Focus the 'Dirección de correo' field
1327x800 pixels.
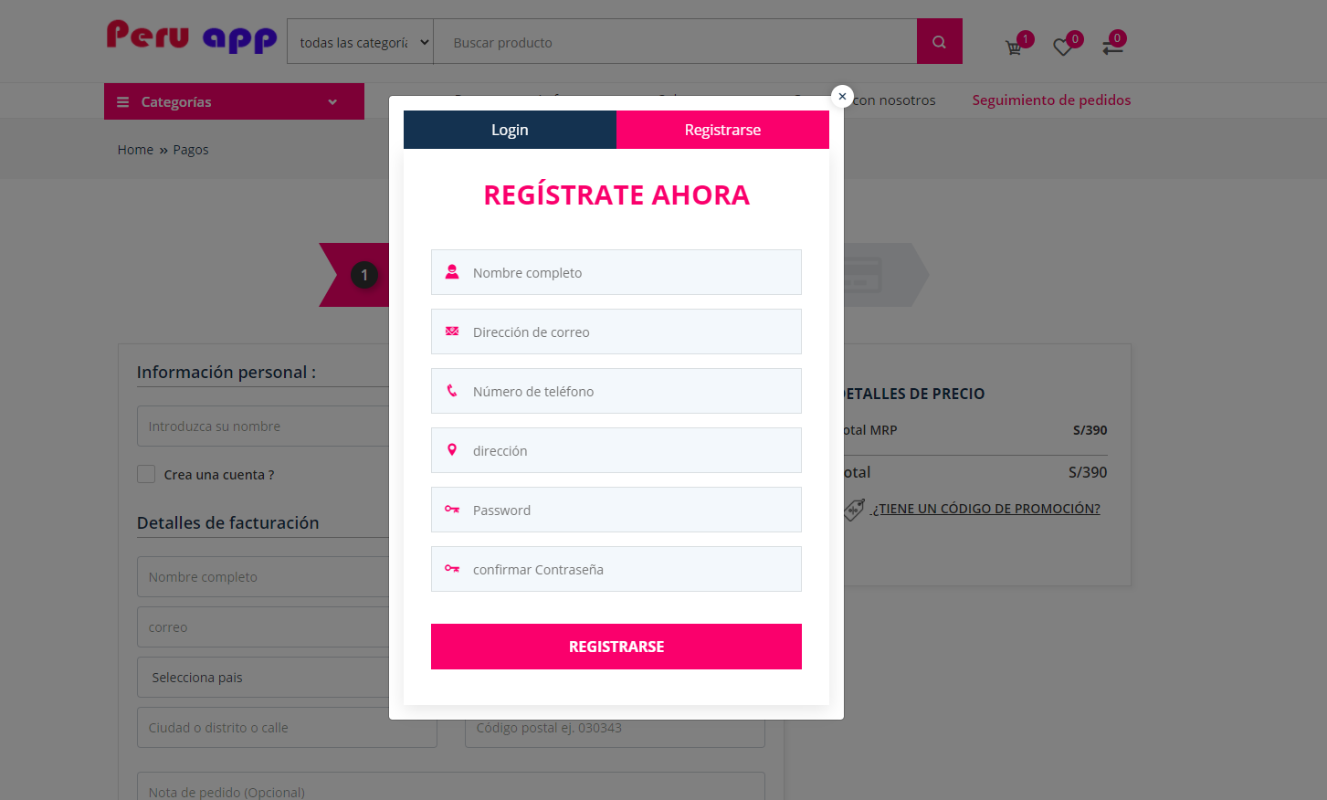point(616,332)
